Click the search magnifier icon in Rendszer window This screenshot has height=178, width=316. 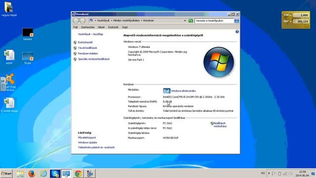237,21
